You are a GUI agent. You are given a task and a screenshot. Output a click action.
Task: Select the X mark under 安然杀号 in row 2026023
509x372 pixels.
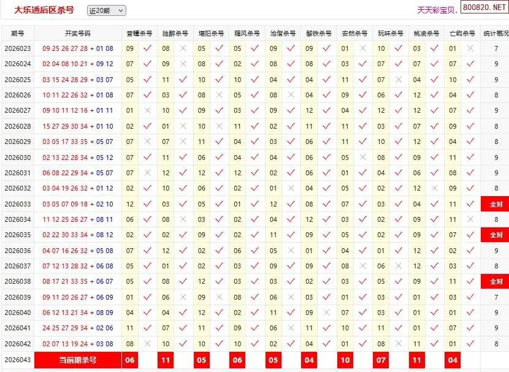point(362,48)
